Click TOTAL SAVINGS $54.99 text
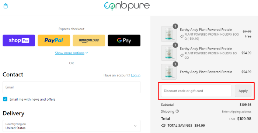258x133 pixels. coord(186,126)
